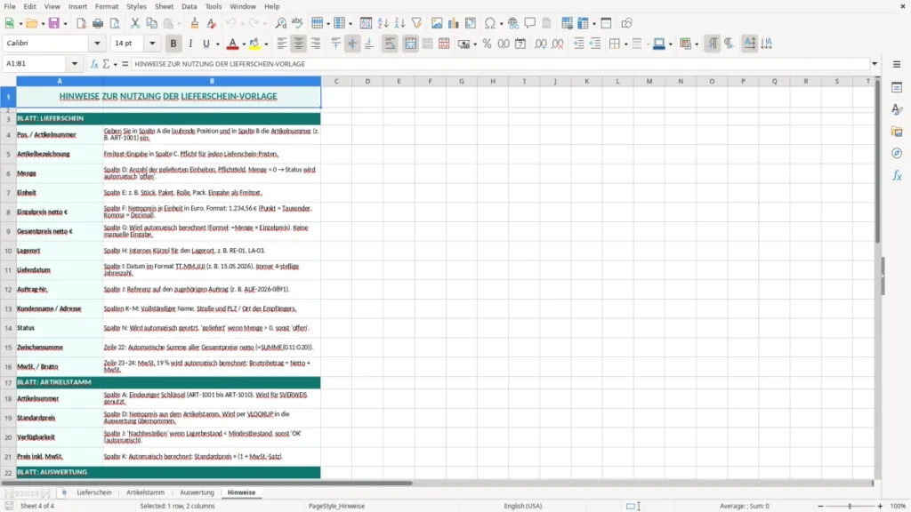Image resolution: width=911 pixels, height=512 pixels.
Task: Open the sidebar Navigator compass icon
Action: [897, 153]
